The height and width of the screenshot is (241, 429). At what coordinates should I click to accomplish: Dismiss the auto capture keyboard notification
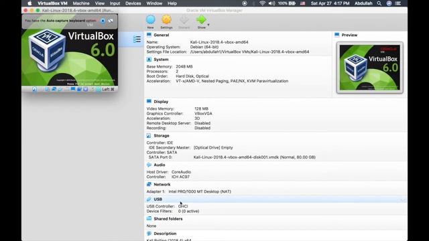pos(103,21)
